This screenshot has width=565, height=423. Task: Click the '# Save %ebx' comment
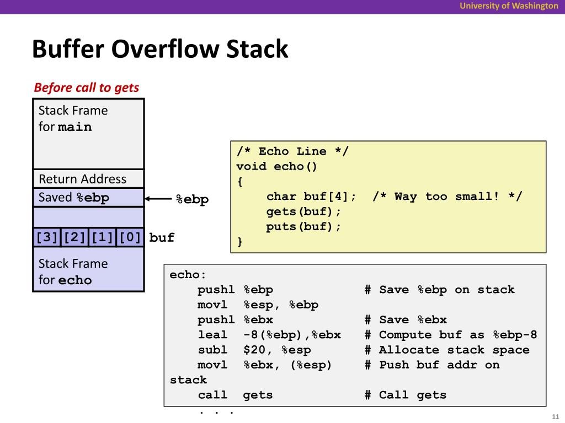406,320
